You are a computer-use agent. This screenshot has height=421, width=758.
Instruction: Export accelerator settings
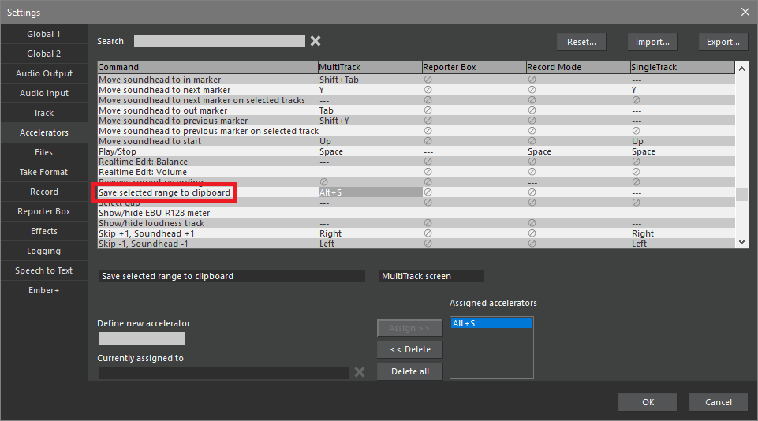tap(723, 42)
